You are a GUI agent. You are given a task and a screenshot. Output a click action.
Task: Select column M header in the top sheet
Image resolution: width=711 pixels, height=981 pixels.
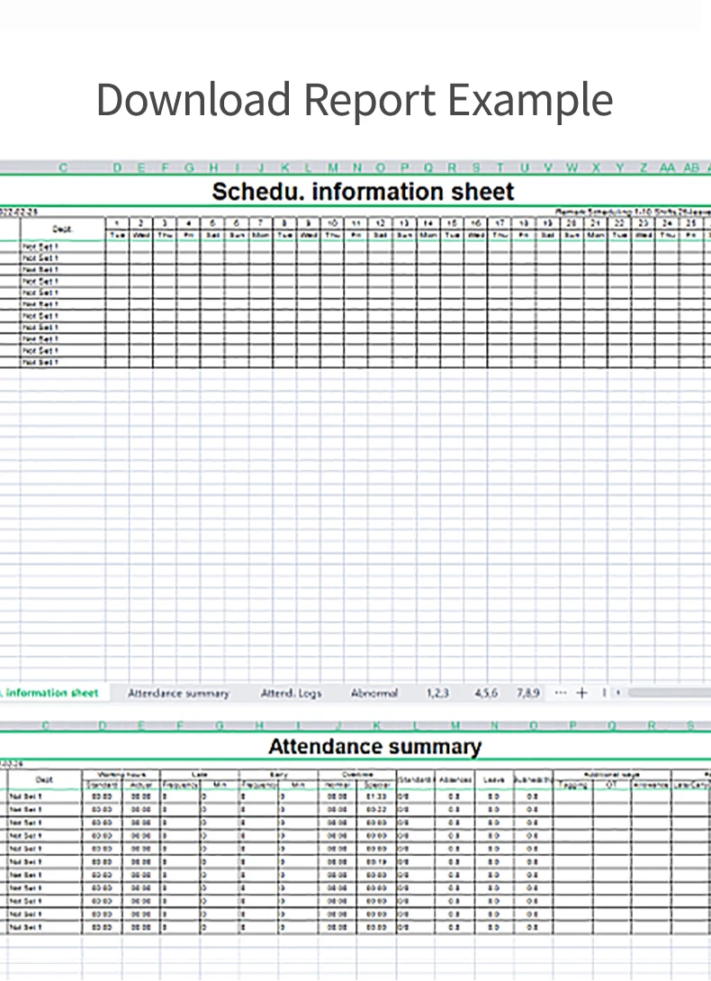pos(333,167)
